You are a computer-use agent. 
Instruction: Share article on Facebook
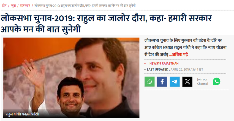pyautogui.click(x=162, y=82)
